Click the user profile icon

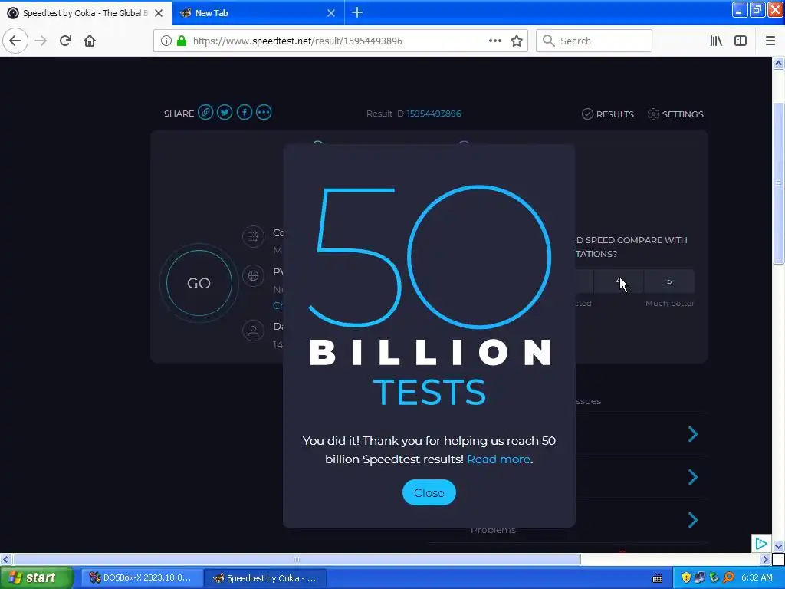253,331
